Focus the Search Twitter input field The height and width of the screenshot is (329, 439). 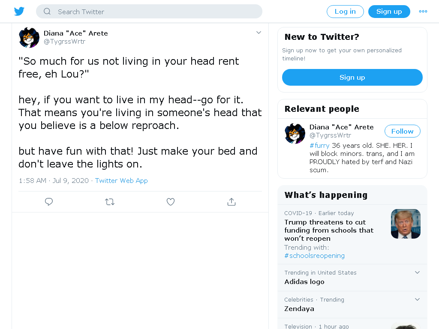149,12
